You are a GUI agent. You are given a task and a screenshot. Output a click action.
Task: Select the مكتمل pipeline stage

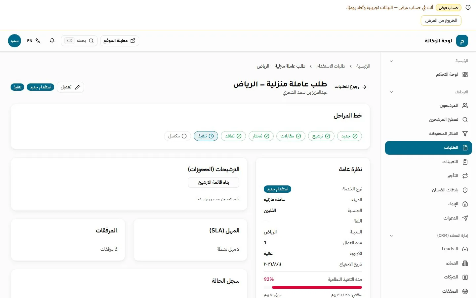tap(178, 136)
